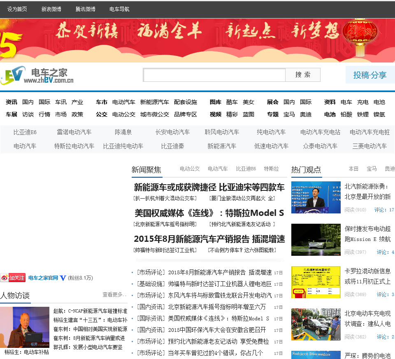Open 政策 navigation link
The width and height of the screenshot is (395, 359).
pos(77,114)
